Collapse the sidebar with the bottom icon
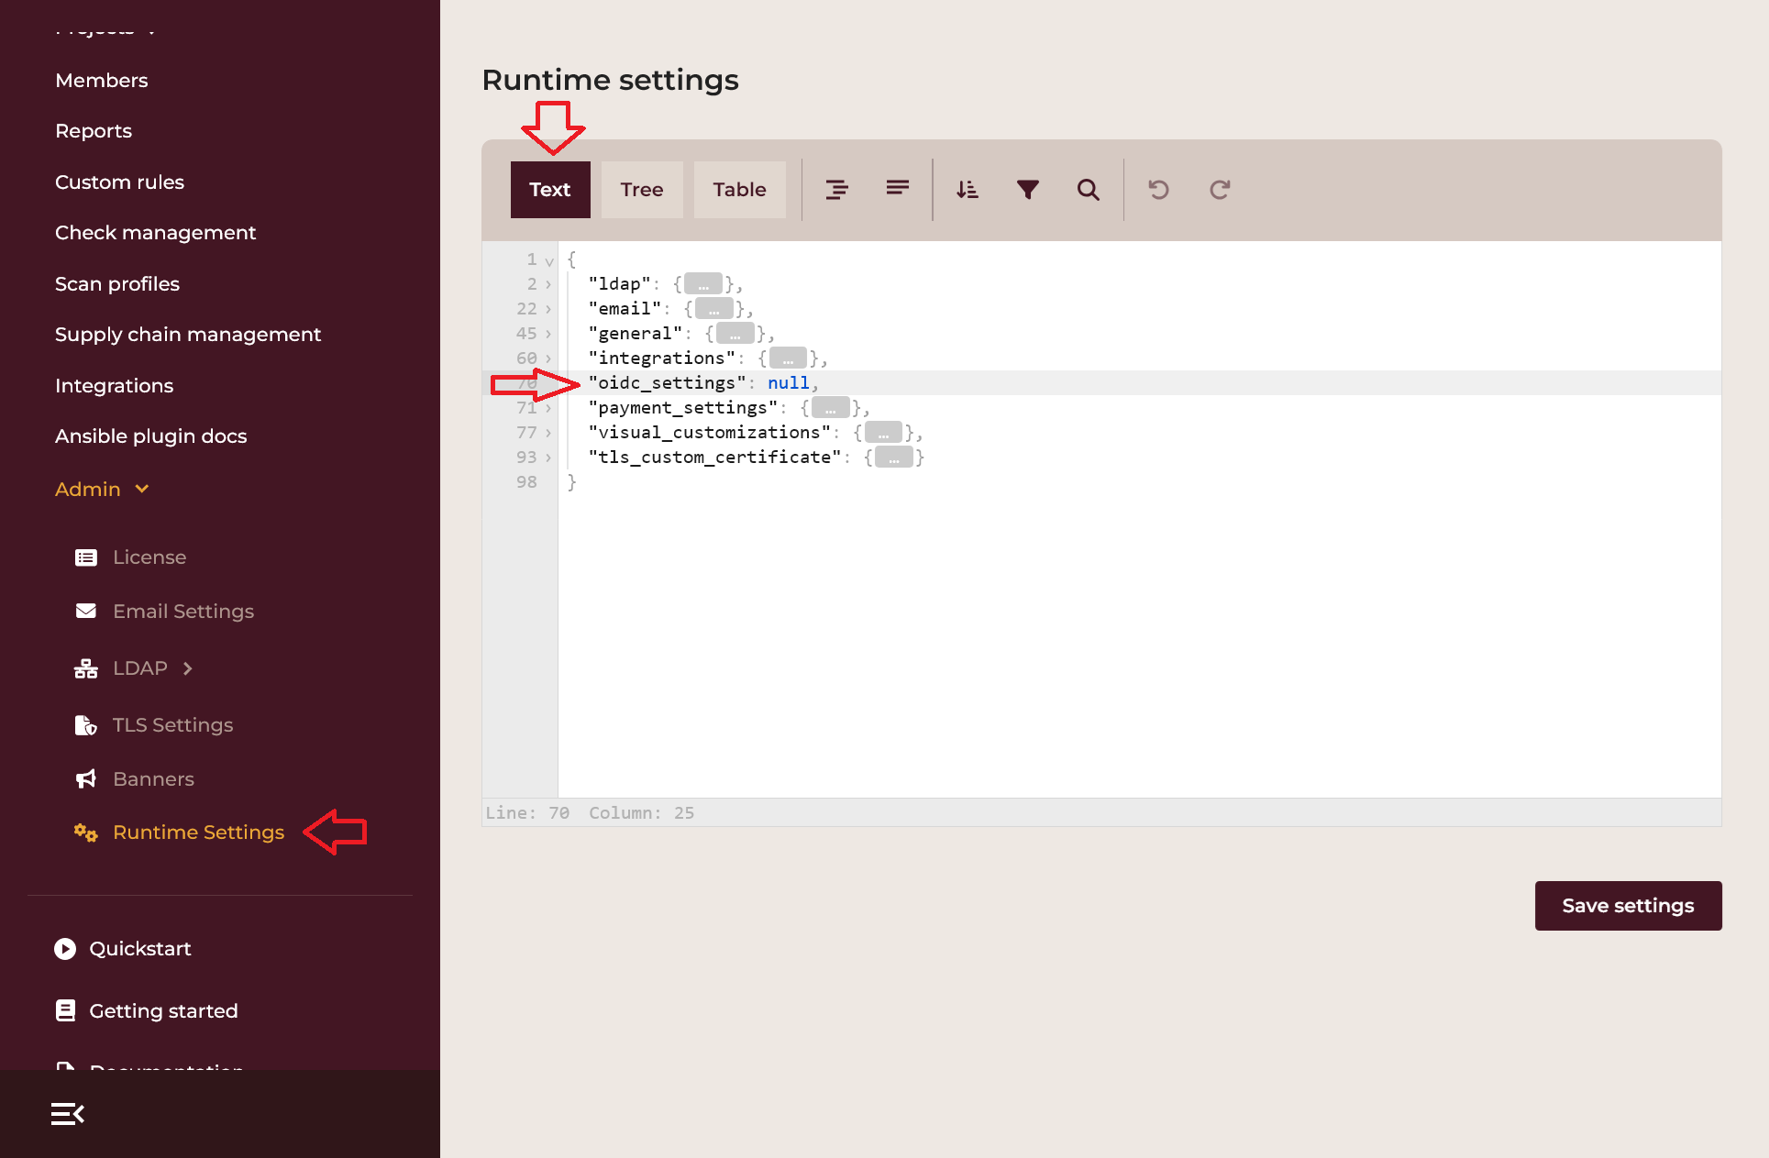The height and width of the screenshot is (1158, 1769). tap(68, 1114)
